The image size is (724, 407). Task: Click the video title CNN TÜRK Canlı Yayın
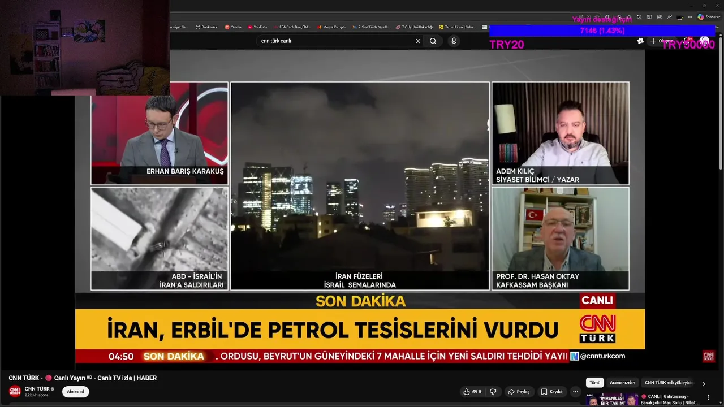tap(83, 378)
